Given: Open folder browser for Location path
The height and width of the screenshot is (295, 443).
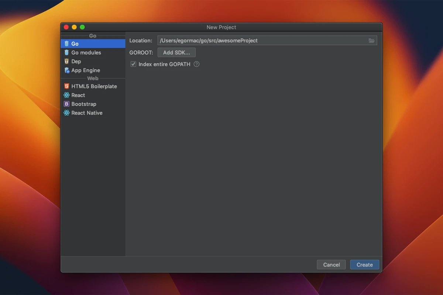Looking at the screenshot, I should [x=371, y=41].
